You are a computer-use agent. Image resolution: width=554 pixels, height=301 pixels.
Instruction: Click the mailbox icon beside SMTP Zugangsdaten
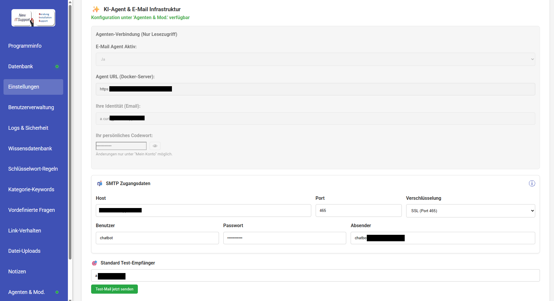pos(100,184)
